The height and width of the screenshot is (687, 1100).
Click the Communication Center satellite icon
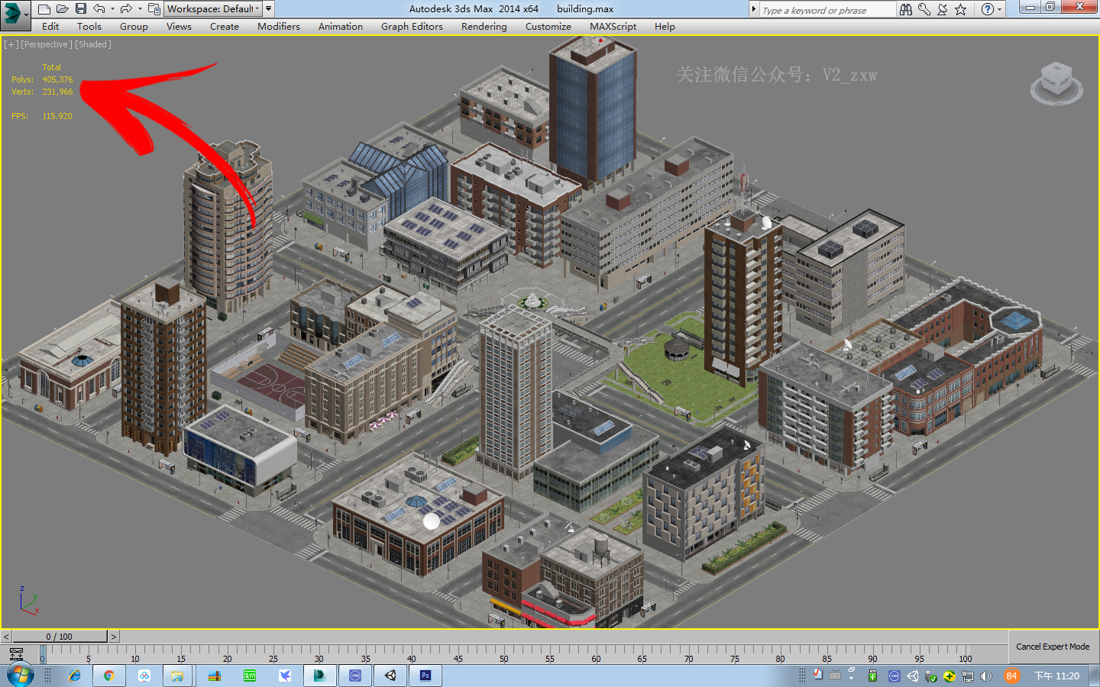click(943, 9)
